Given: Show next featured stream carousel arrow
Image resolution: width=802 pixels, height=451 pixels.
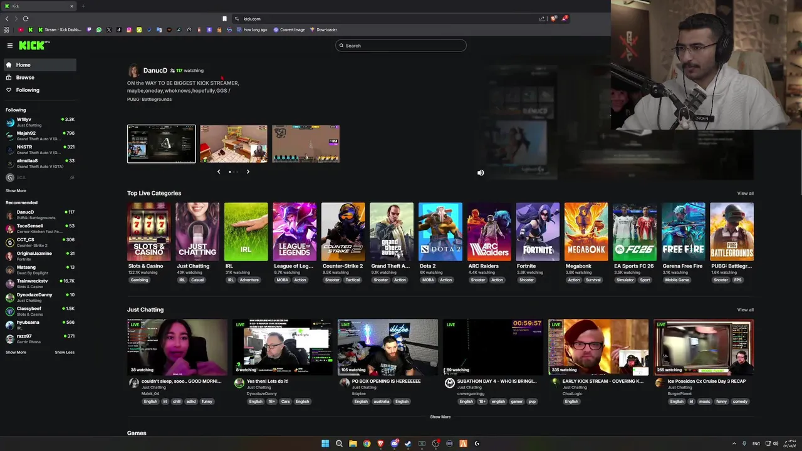Looking at the screenshot, I should [x=247, y=172].
